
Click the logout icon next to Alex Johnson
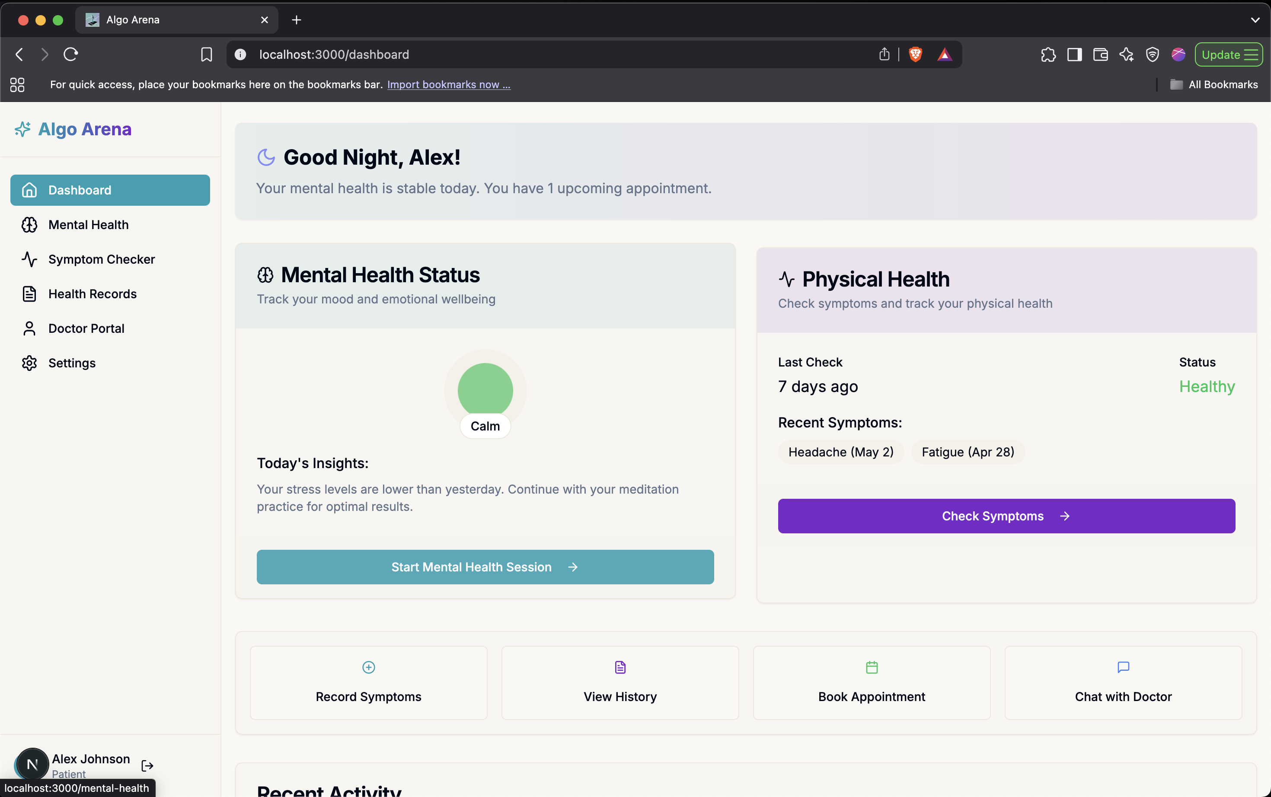(147, 765)
